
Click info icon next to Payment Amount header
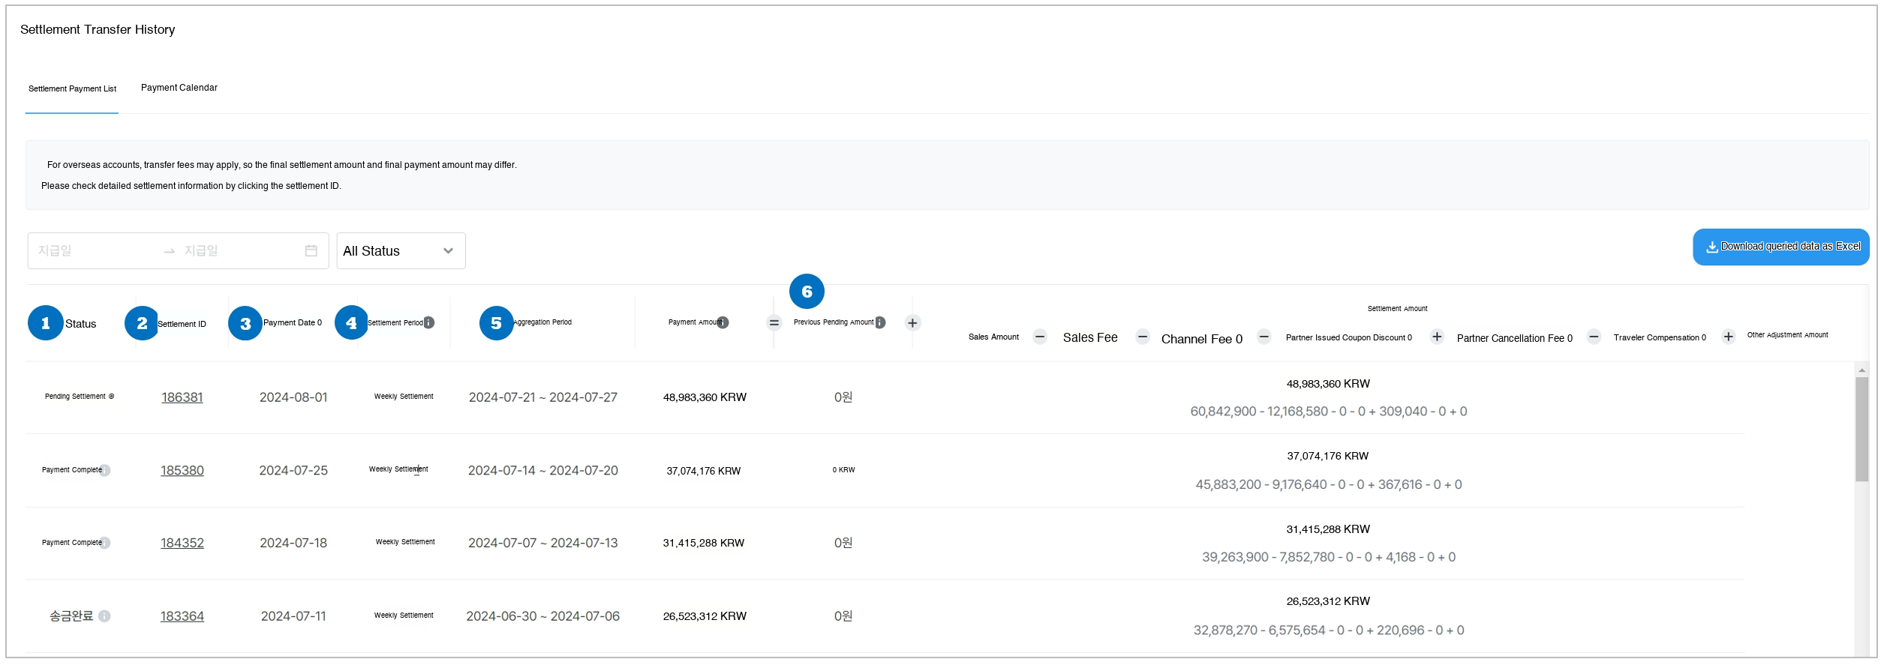coord(723,323)
